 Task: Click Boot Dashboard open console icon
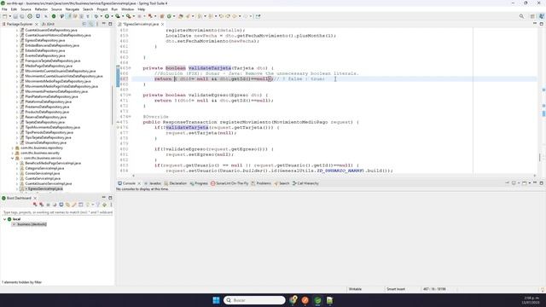click(61, 205)
